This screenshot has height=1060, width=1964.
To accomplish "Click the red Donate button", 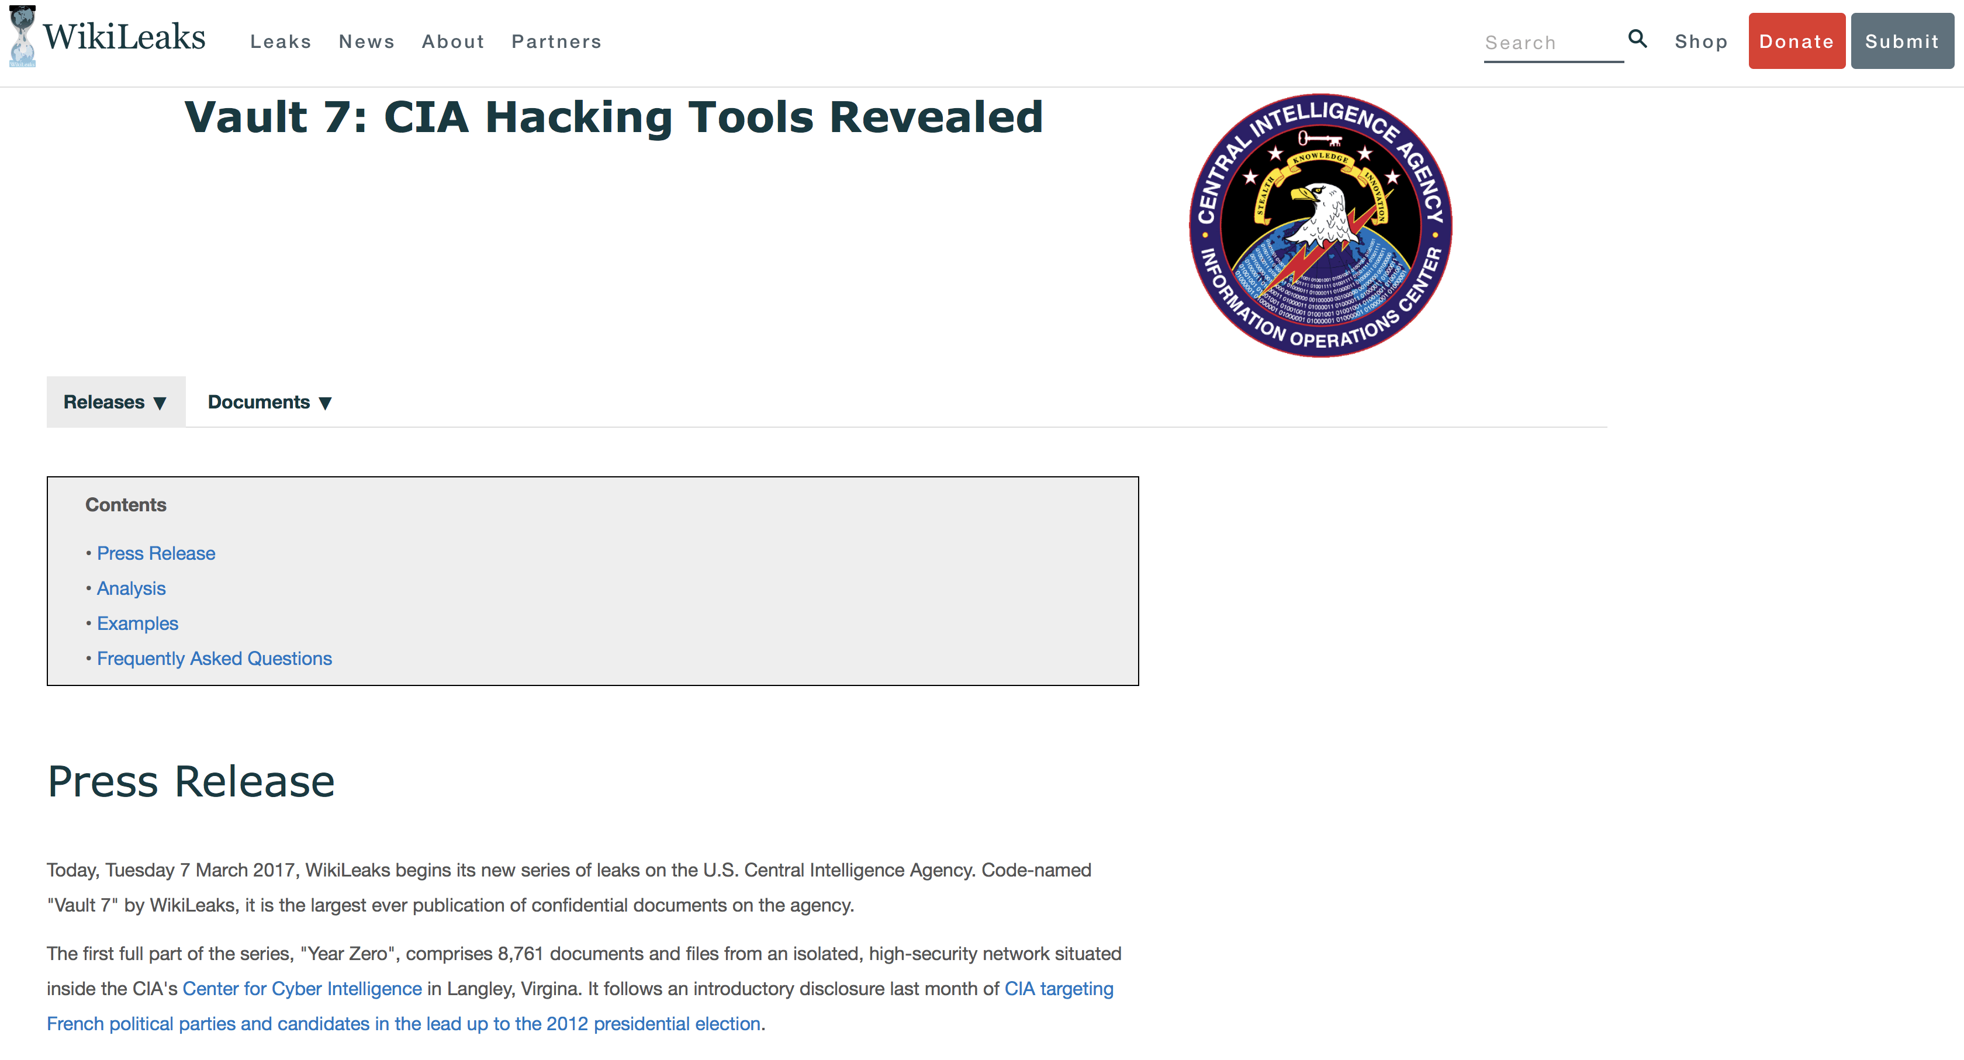I will tap(1796, 41).
